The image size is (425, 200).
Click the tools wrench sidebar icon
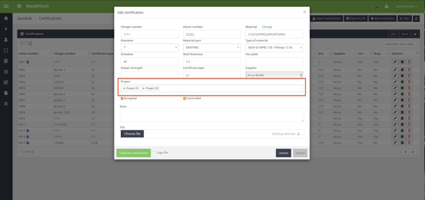(6, 104)
